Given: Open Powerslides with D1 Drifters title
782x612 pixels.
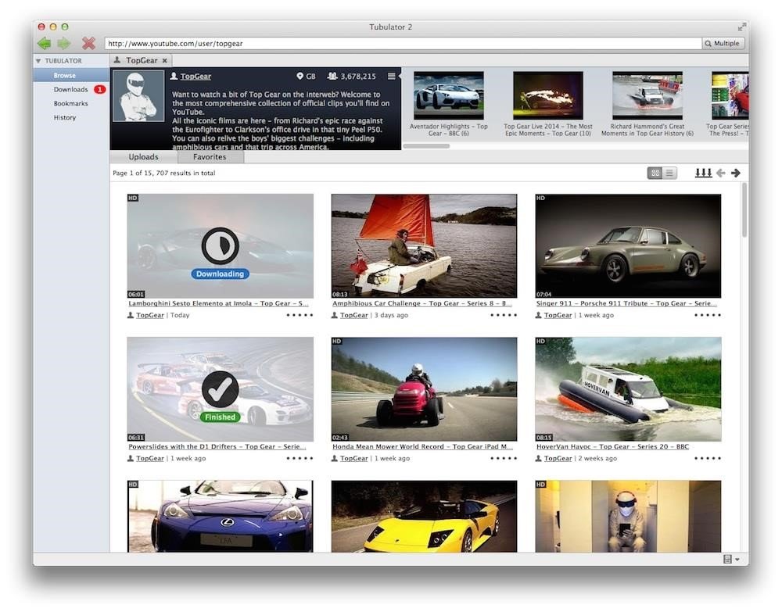Looking at the screenshot, I should (x=217, y=446).
